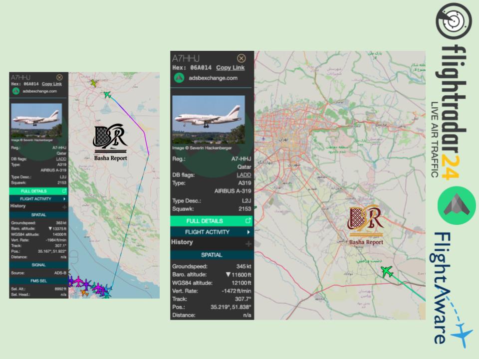This screenshot has height=359, width=479.
Task: Click the FLIGHT ACTIVITY arrow in larger panel
Action: [248, 232]
